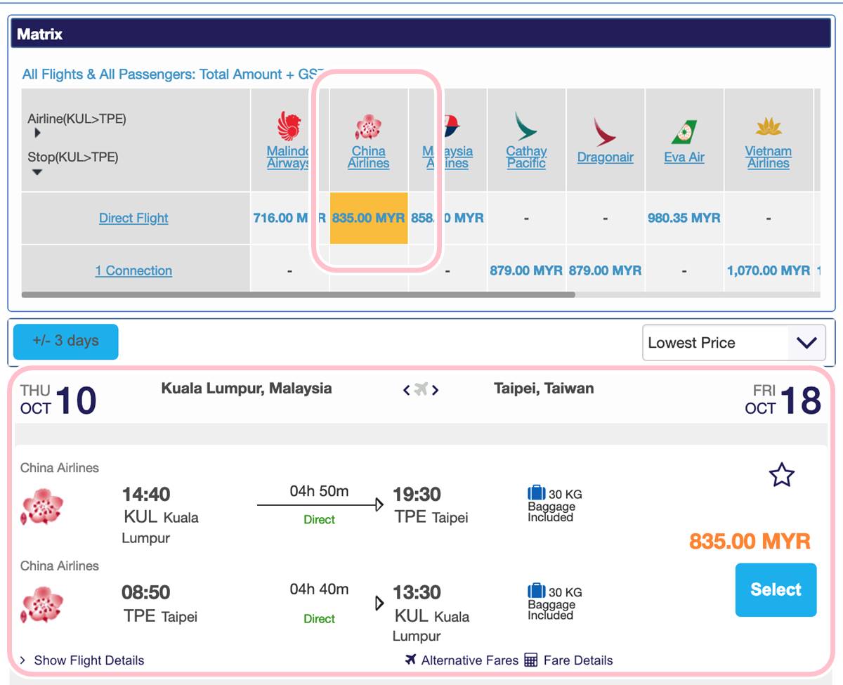This screenshot has height=685, width=843.
Task: Open the Malindo Airways column link
Action: click(289, 157)
